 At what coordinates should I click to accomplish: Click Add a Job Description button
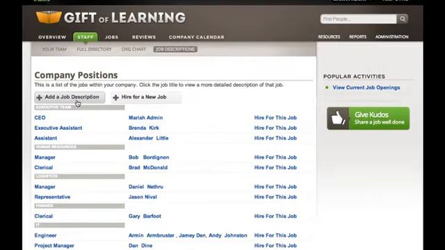tap(70, 97)
